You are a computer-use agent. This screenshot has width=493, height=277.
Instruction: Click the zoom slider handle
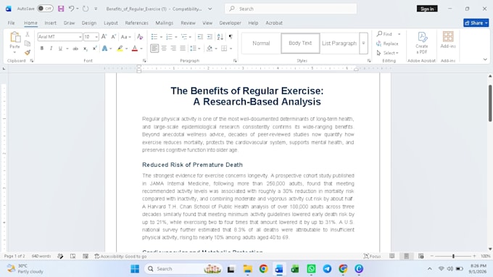click(453, 256)
